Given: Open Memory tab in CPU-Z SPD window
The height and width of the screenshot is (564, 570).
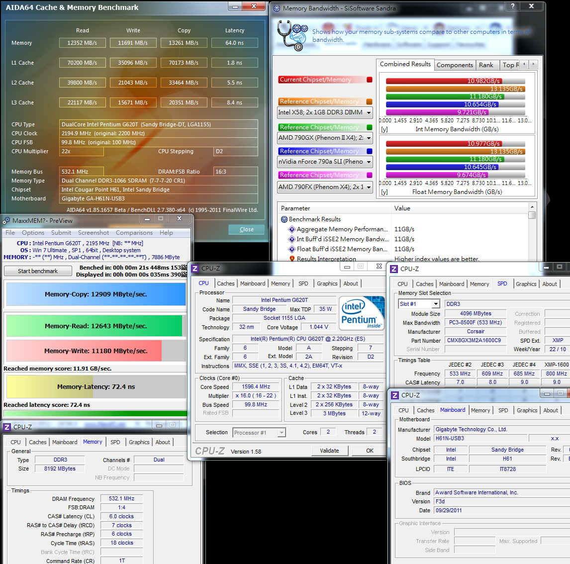Looking at the screenshot, I should click(x=479, y=284).
